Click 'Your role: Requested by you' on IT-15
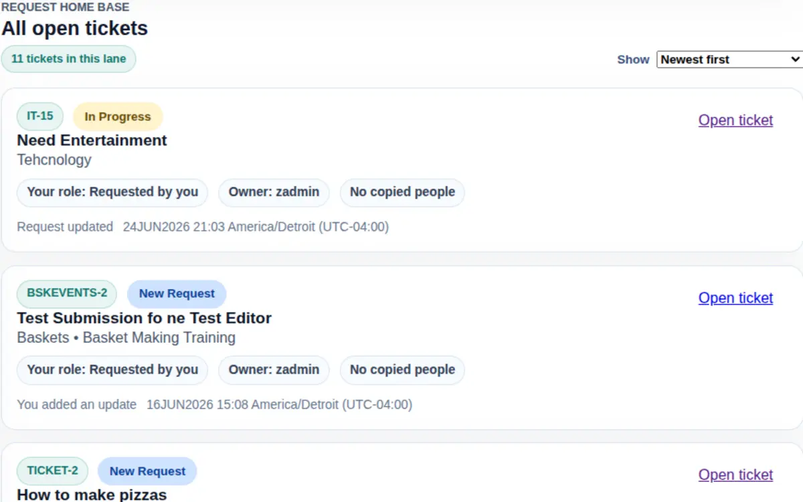Image resolution: width=803 pixels, height=502 pixels. [112, 192]
